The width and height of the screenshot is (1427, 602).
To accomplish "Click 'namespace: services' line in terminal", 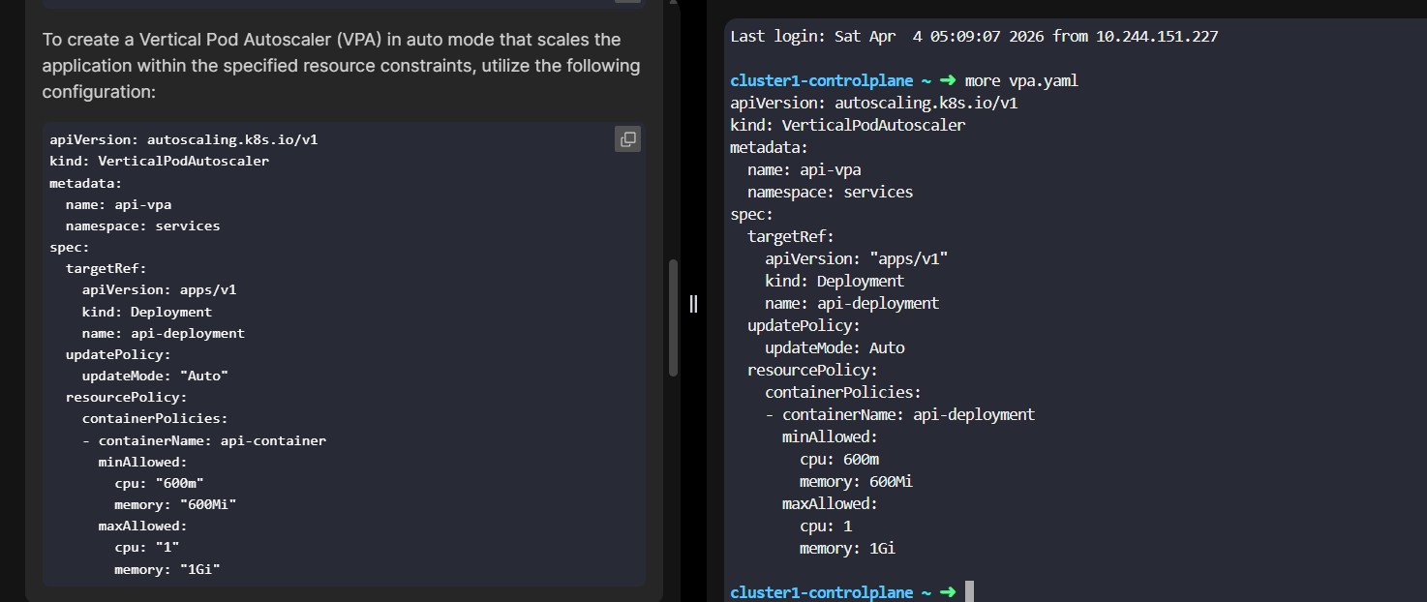I will (x=830, y=192).
